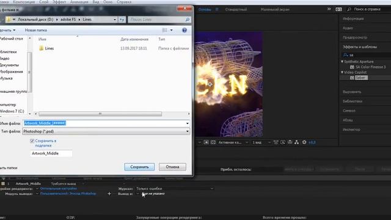The image size is (391, 220).
Task: Select 'Windows 7 (C:)' in navigation pane
Action: click(12, 111)
